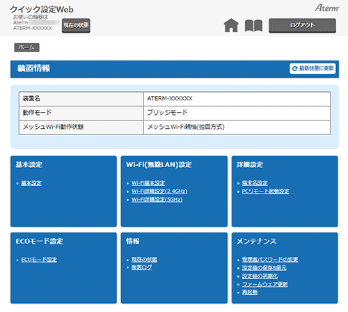
Task: Open Wi-Fi詳細設定(2.4GHz) link
Action: pyautogui.click(x=159, y=192)
